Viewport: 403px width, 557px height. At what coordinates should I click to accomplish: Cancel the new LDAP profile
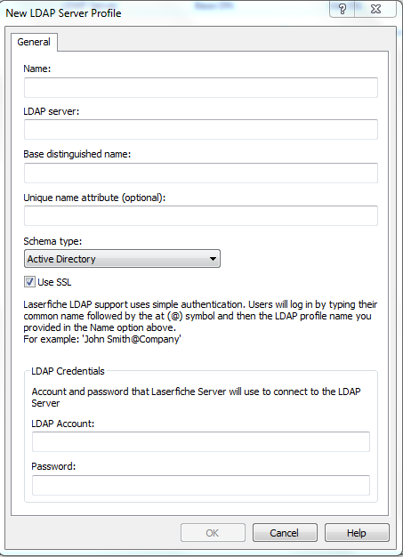pyautogui.click(x=285, y=533)
